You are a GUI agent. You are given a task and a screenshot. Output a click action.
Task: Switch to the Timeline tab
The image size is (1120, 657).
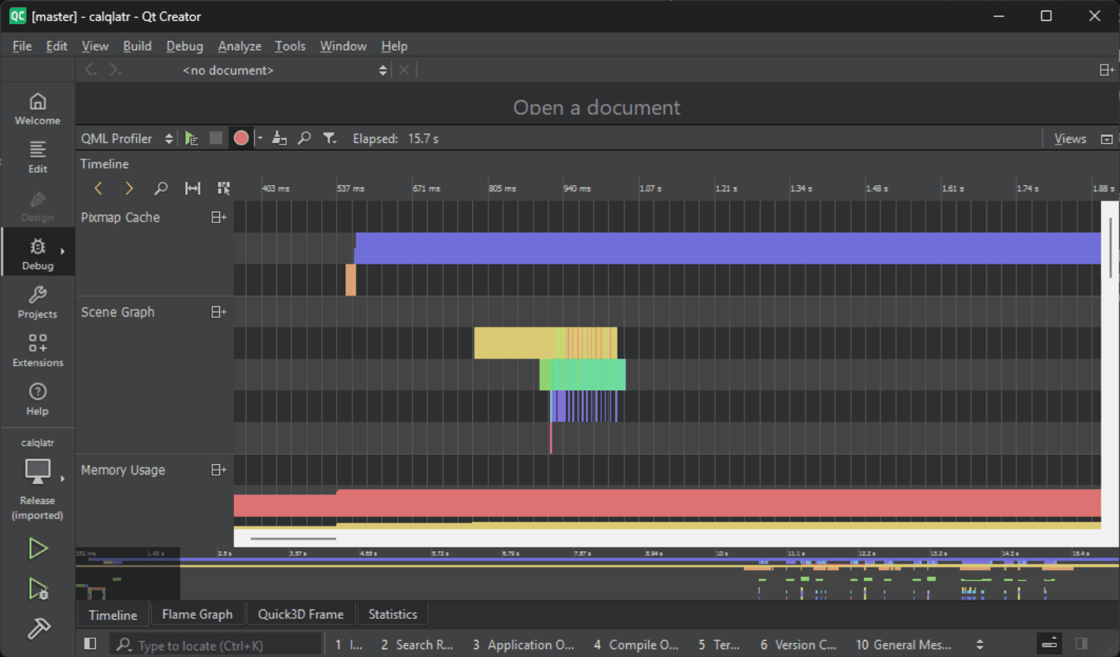pos(113,614)
